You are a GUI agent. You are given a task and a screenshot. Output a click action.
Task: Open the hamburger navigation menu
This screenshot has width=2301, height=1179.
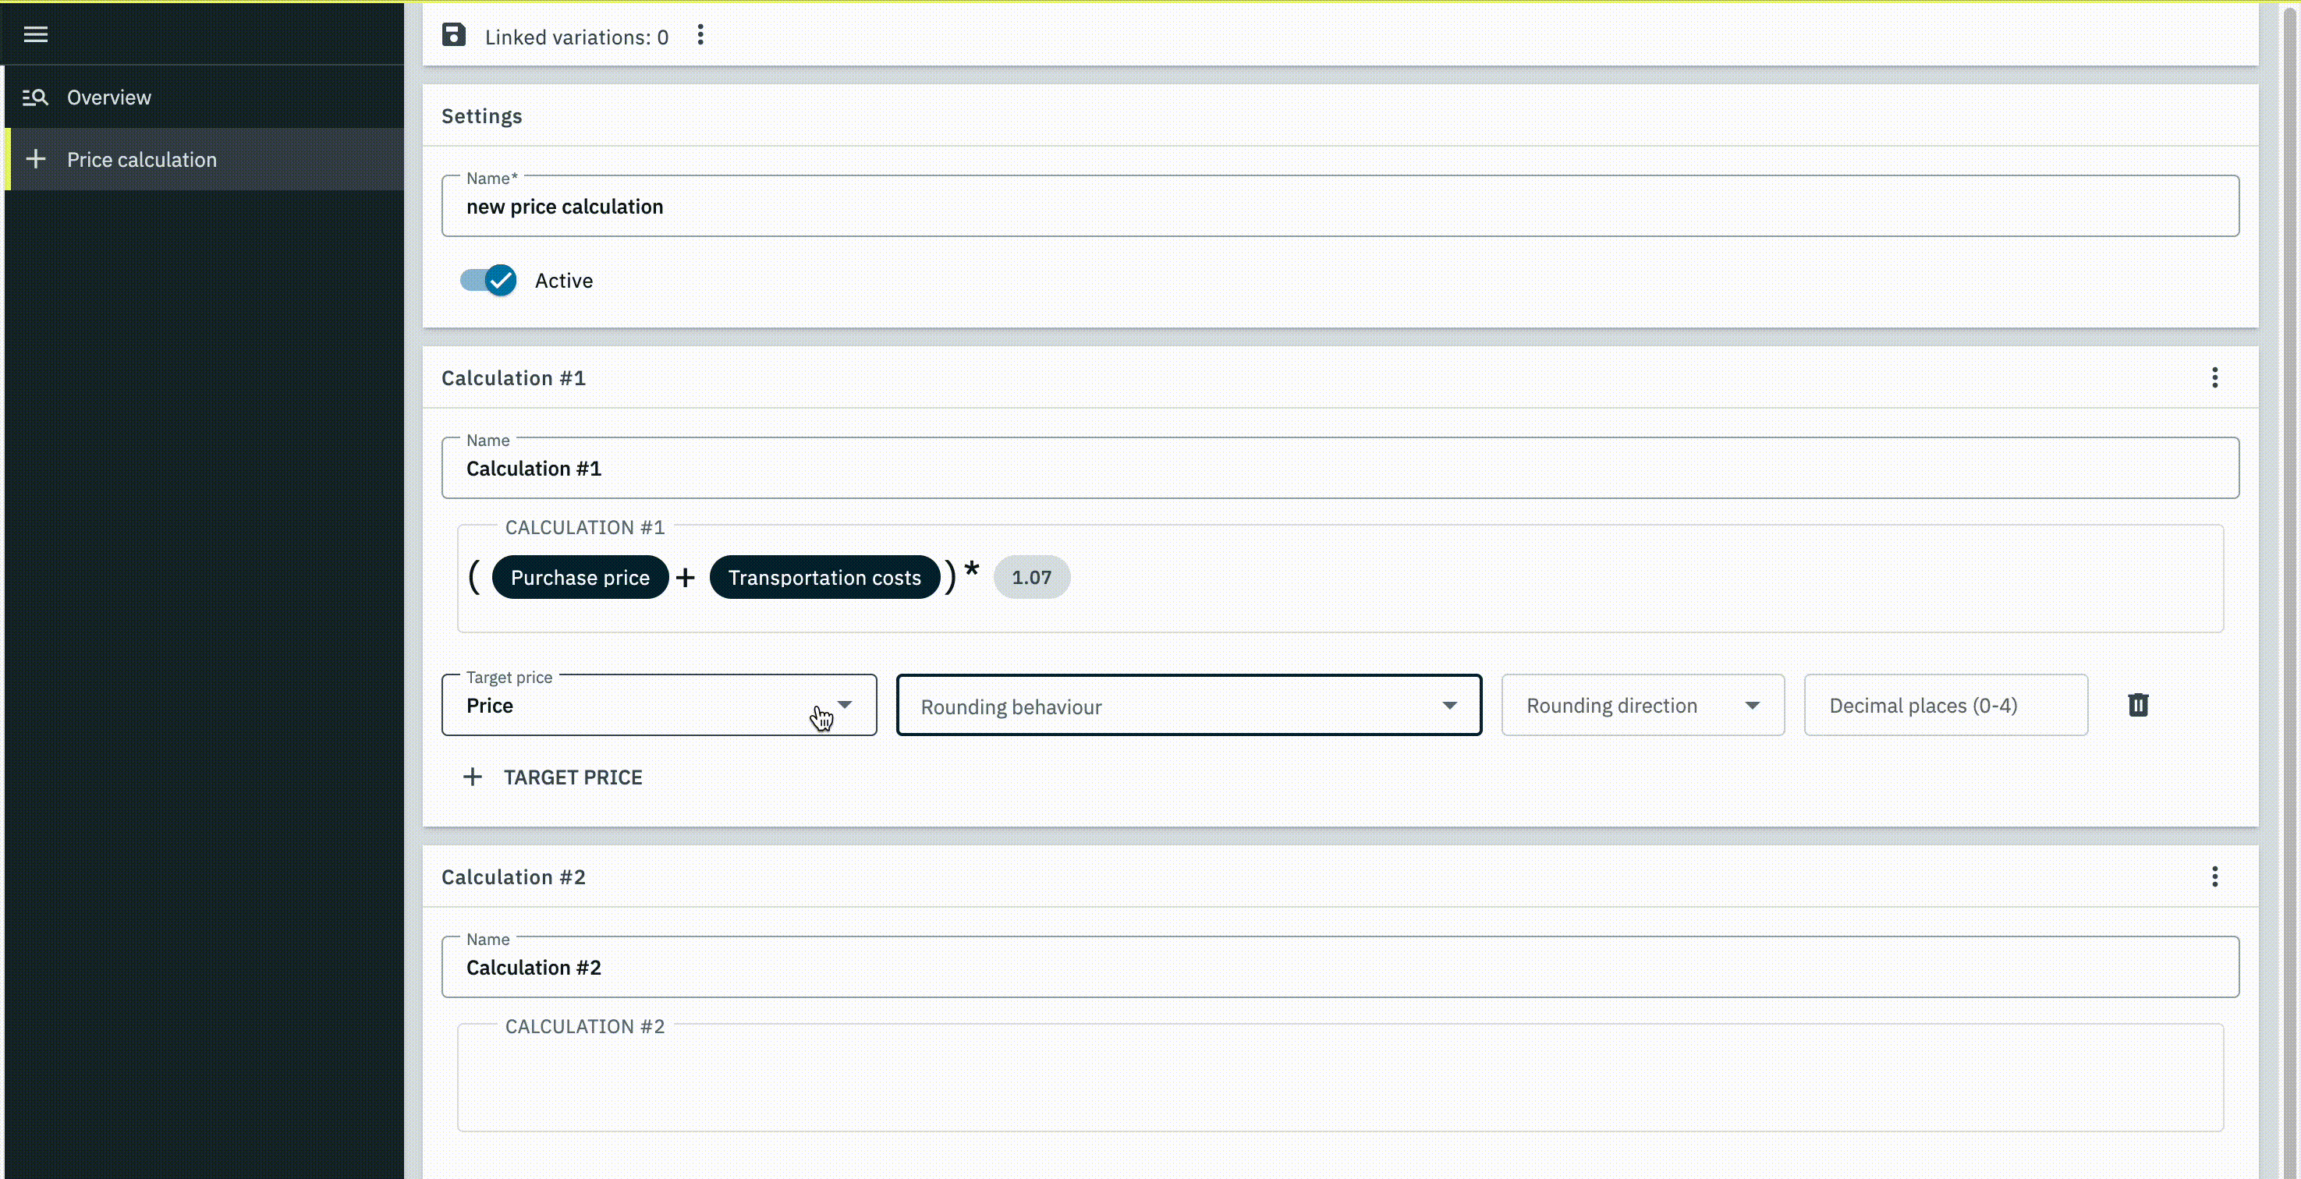(36, 34)
